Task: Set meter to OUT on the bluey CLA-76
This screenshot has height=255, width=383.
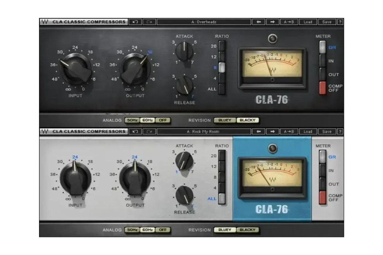Action: pyautogui.click(x=322, y=184)
